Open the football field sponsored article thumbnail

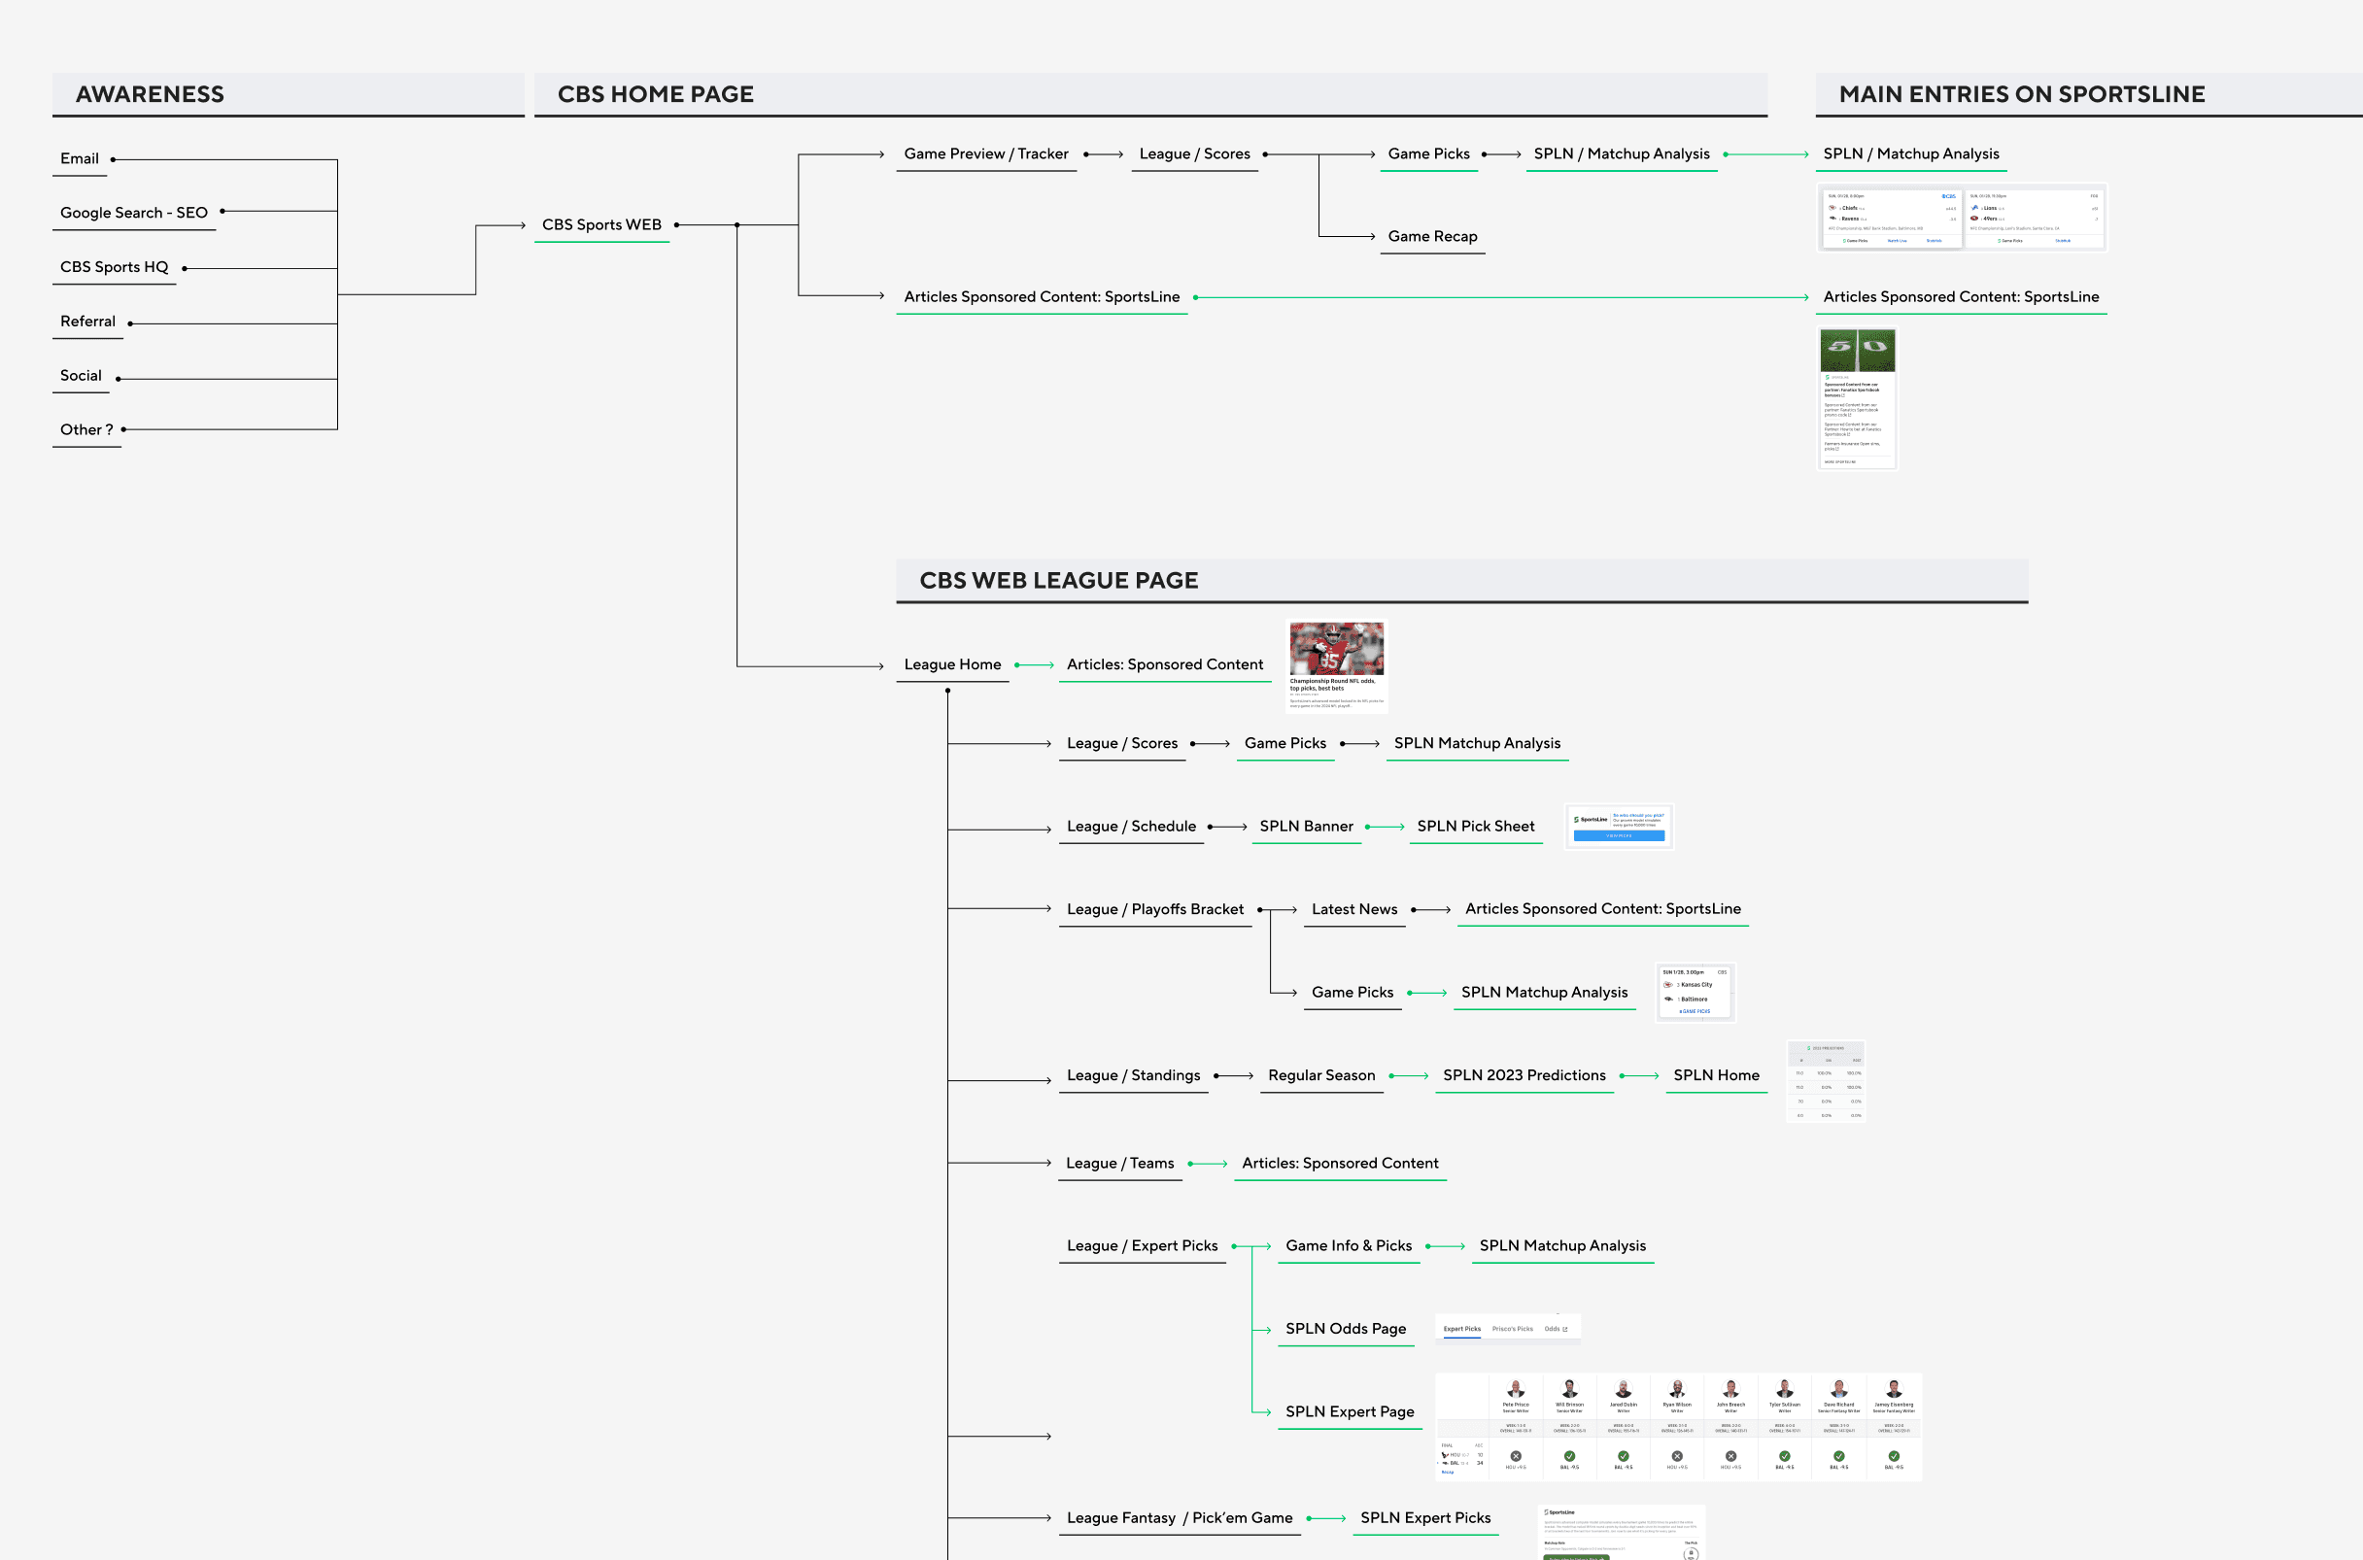(1858, 399)
